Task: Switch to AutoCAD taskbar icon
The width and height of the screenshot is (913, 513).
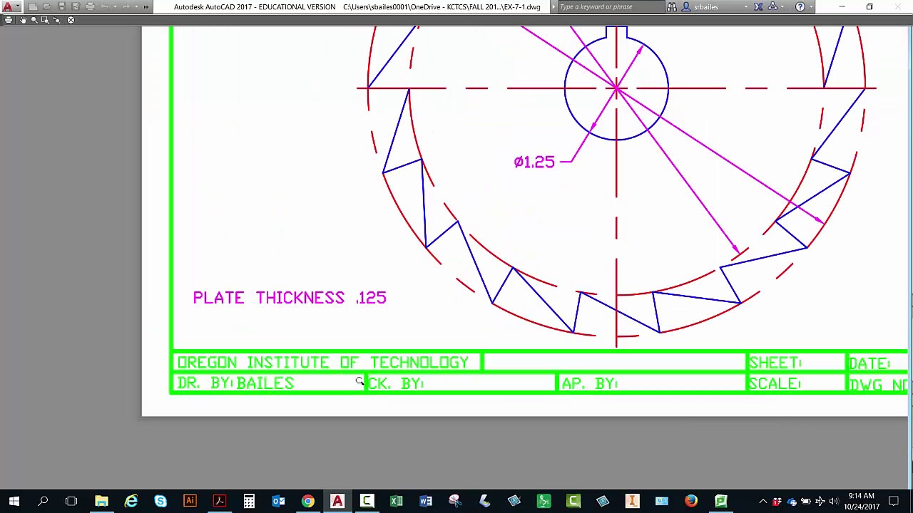Action: (x=337, y=501)
